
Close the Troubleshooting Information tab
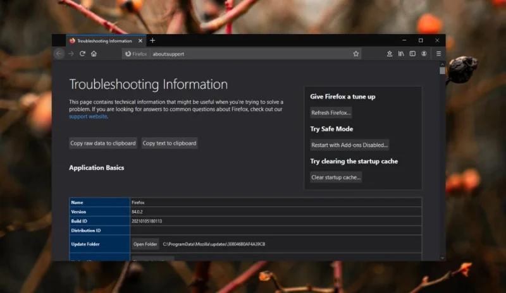coord(140,41)
